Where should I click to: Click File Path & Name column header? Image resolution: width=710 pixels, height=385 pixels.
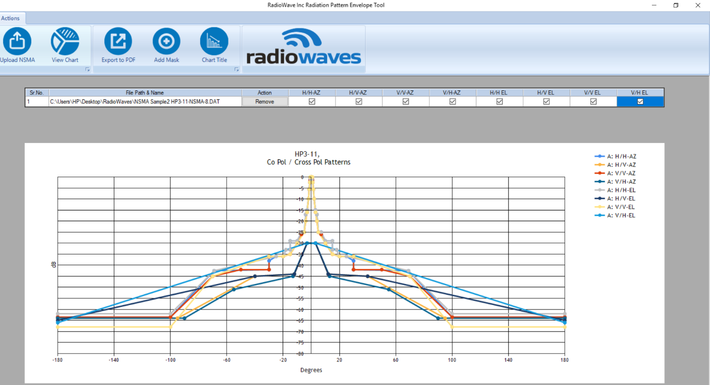[145, 92]
